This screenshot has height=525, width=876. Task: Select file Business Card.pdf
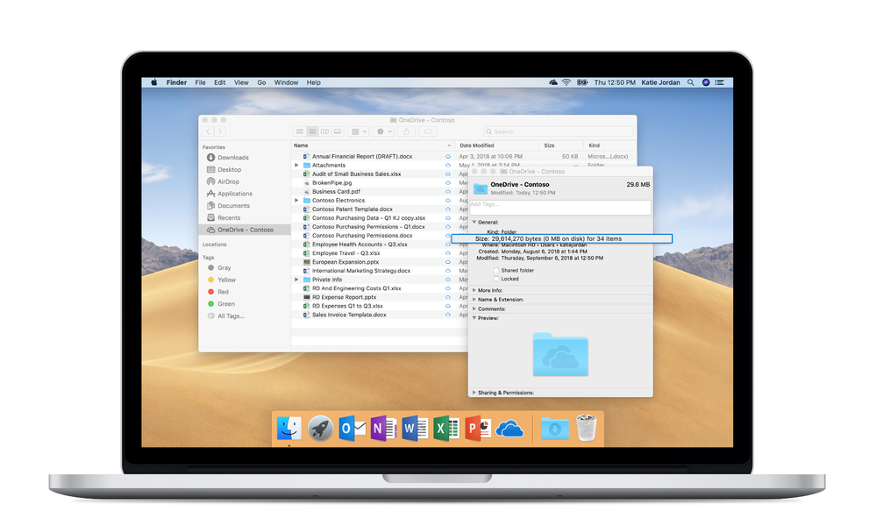(x=336, y=192)
